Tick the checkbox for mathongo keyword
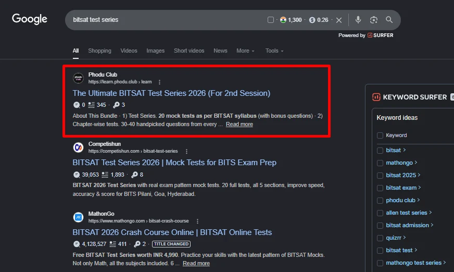The height and width of the screenshot is (272, 454). click(380, 163)
